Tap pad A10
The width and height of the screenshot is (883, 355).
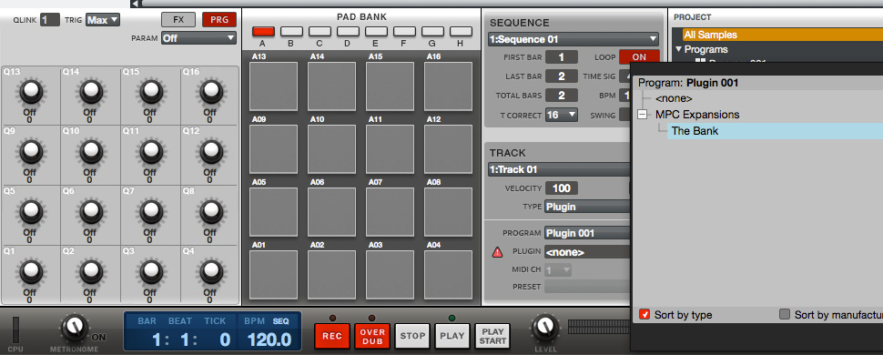pos(331,148)
